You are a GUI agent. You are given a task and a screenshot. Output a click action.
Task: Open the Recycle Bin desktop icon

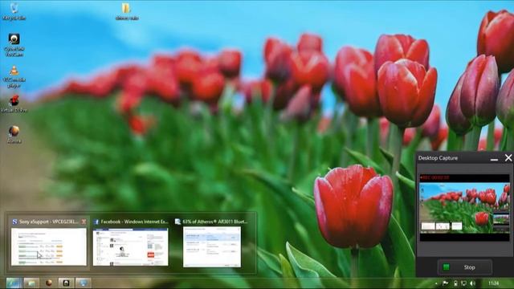(x=14, y=10)
